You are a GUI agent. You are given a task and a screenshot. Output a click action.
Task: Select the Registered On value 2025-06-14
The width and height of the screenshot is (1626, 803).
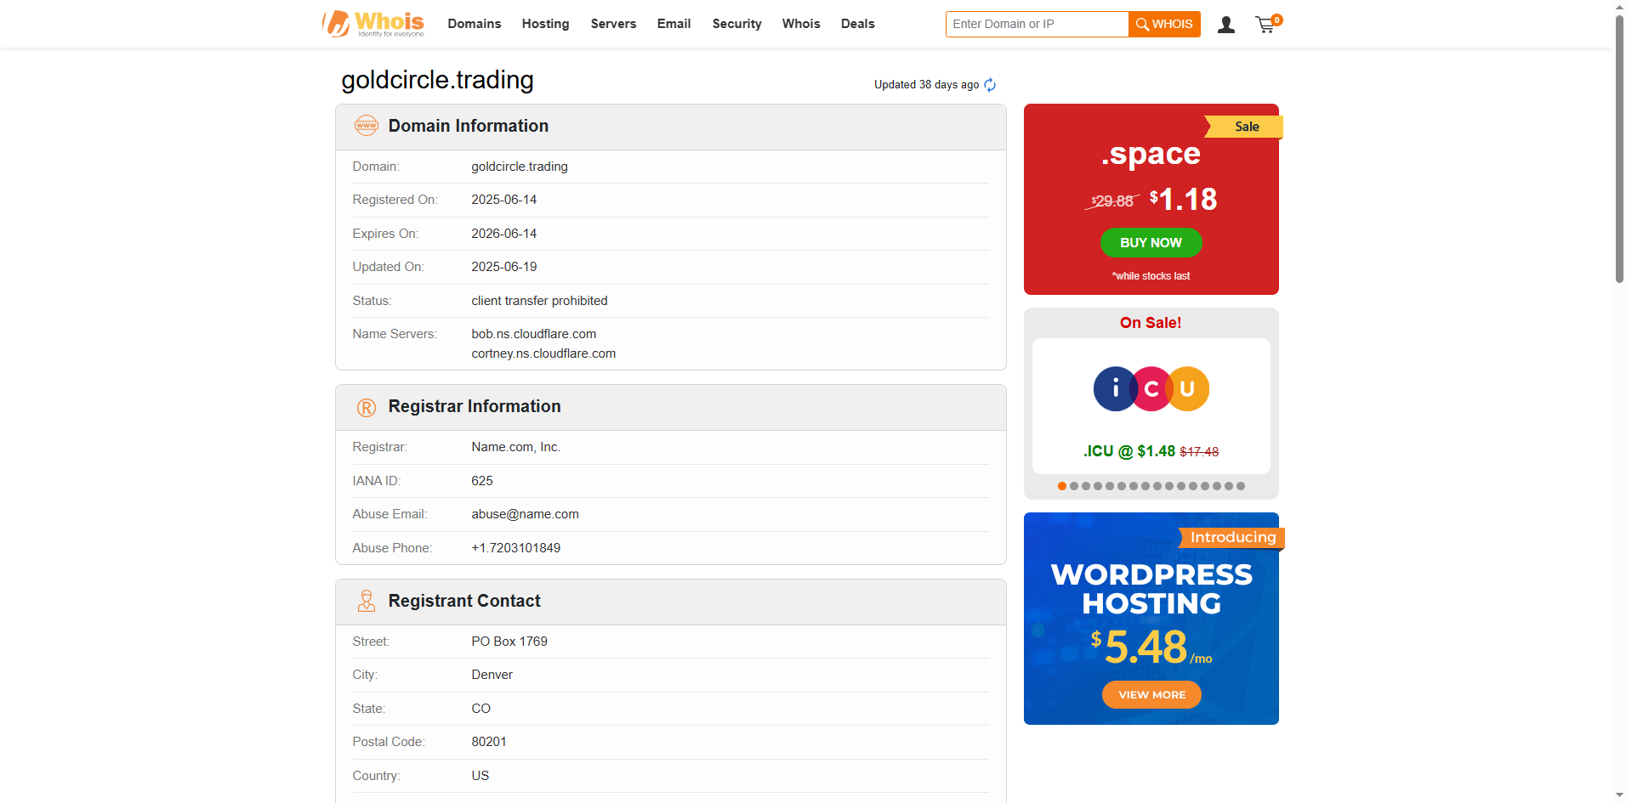[504, 200]
